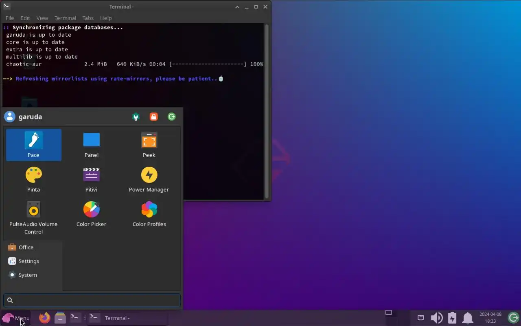Image resolution: width=521 pixels, height=326 pixels.
Task: Focus the menu search field
Action: [92, 300]
